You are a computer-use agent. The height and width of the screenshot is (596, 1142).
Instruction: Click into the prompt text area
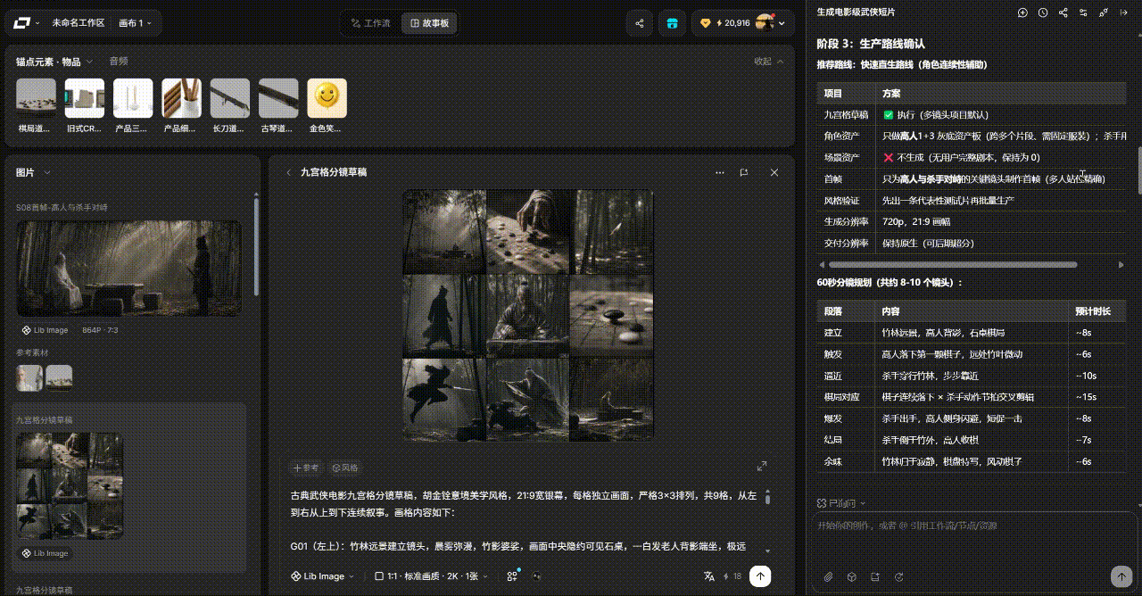coord(525,520)
